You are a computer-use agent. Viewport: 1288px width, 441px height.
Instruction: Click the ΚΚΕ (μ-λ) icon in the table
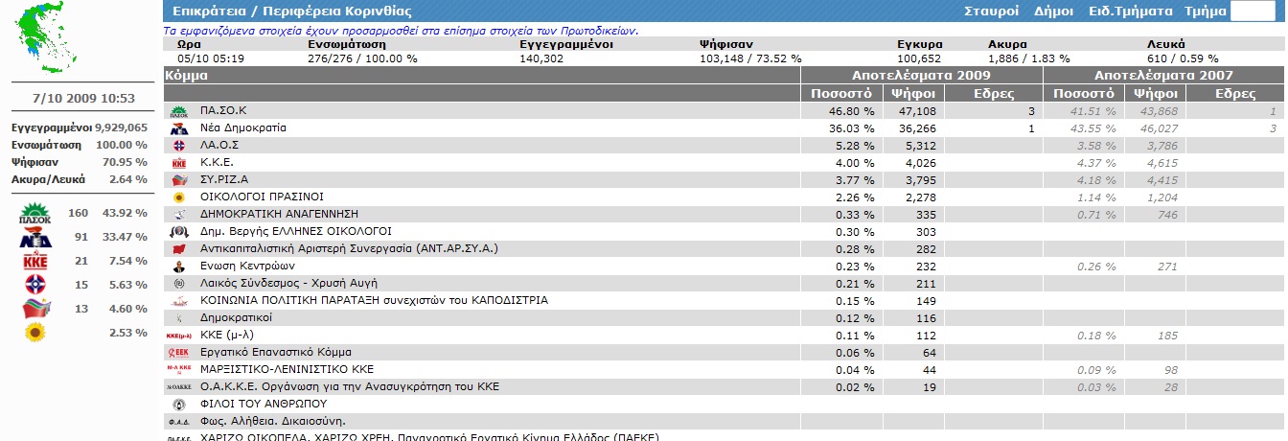179,336
